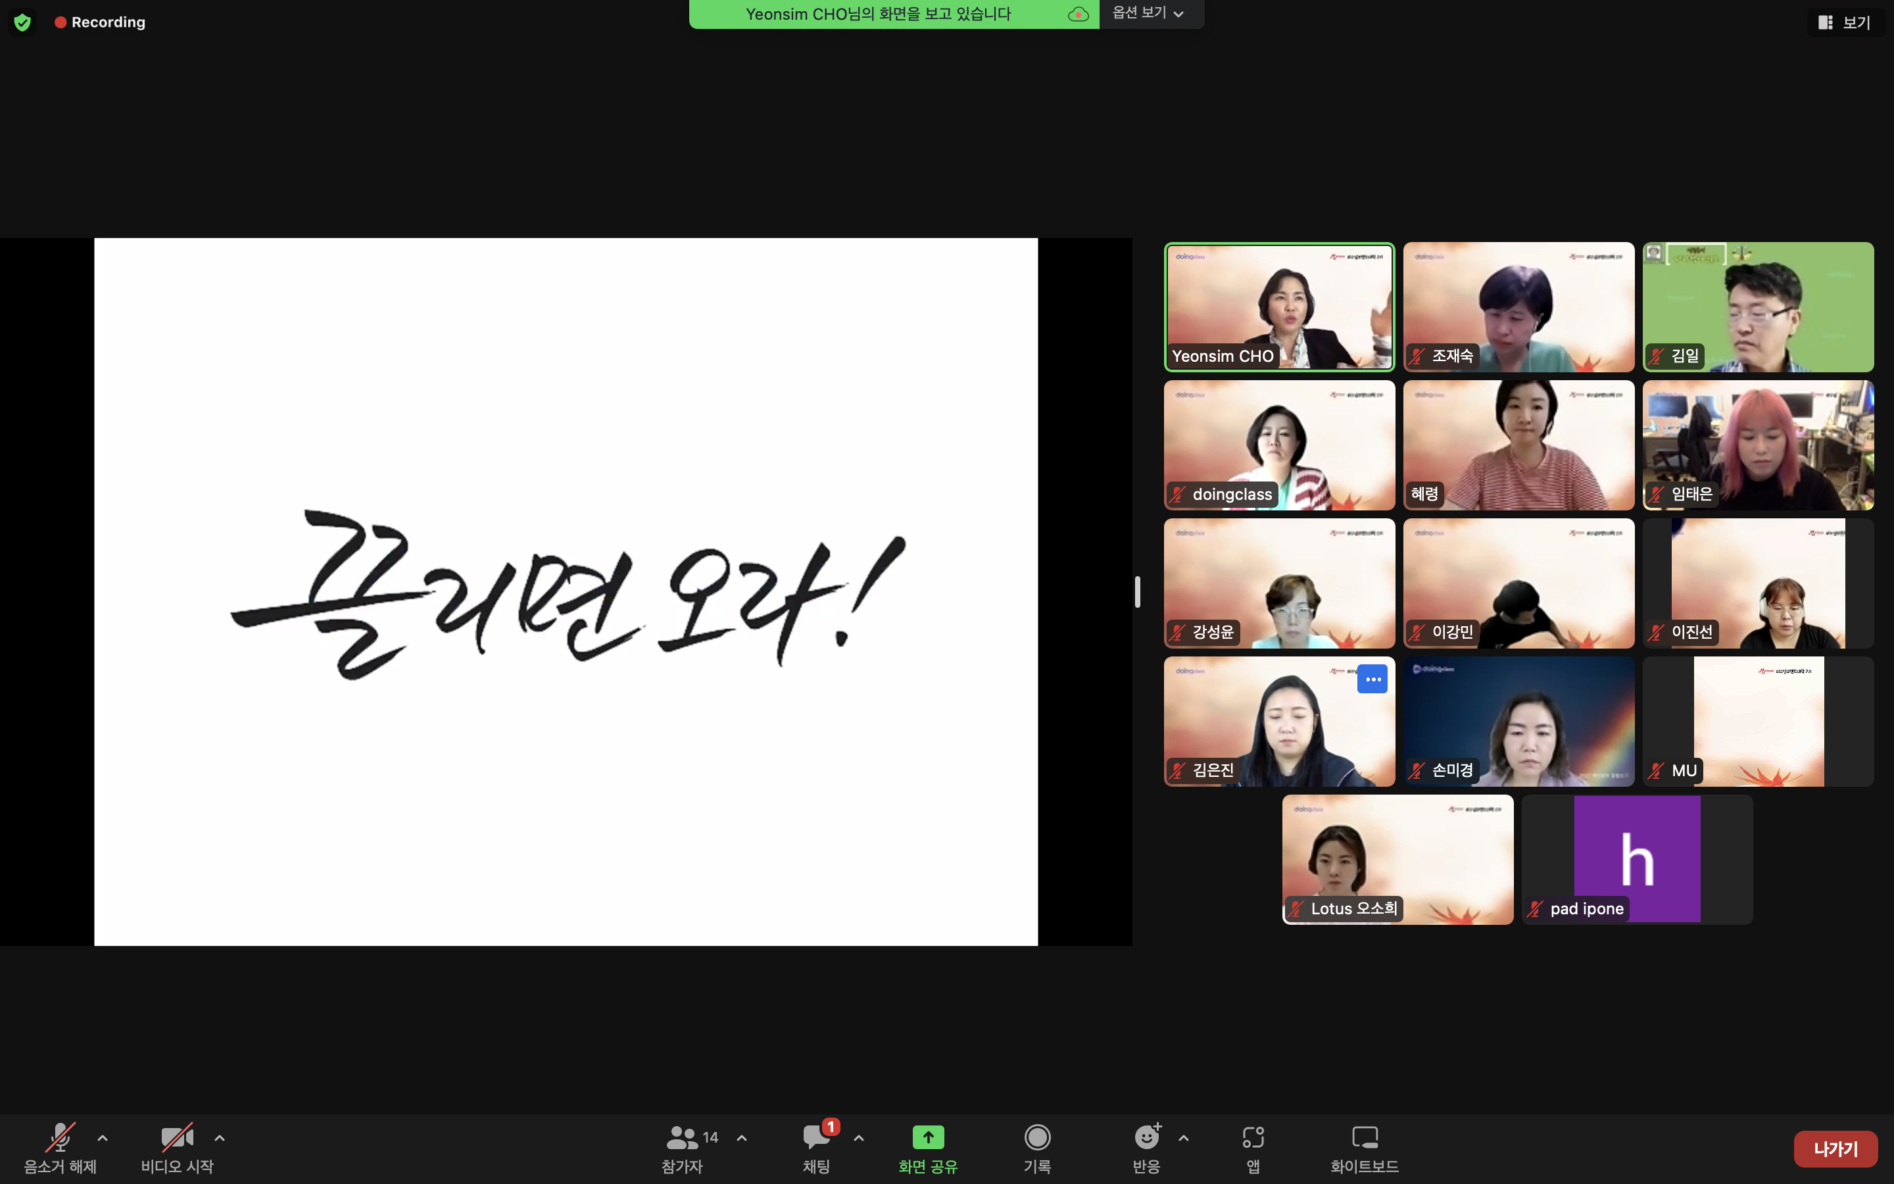
Task: Expand the audio options arrow next to the microphone
Action: tap(103, 1138)
